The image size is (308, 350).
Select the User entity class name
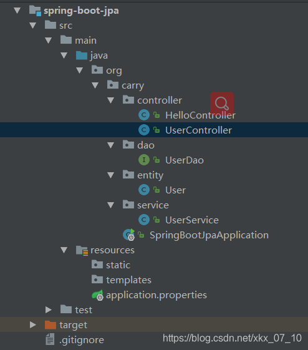coord(175,190)
